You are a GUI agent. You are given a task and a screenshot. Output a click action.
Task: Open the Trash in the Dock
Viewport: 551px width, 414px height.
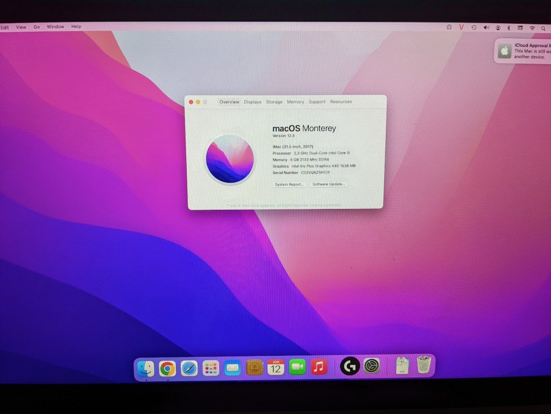point(424,364)
